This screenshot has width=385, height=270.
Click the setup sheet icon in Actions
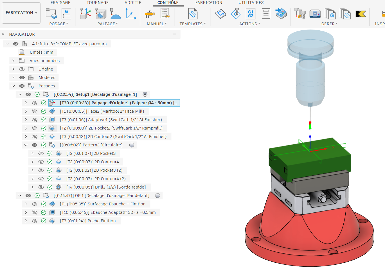click(x=266, y=13)
